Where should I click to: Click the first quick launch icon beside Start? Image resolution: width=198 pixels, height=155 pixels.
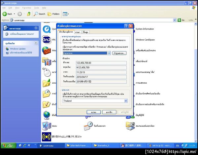click(20, 145)
